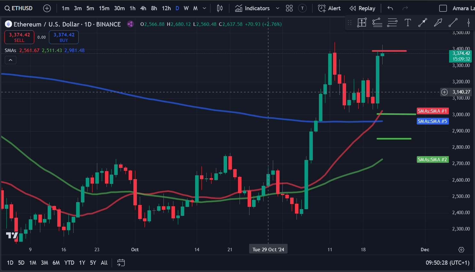Screen dimensions: 475x272
Task: Create a new Alert
Action: point(329,8)
